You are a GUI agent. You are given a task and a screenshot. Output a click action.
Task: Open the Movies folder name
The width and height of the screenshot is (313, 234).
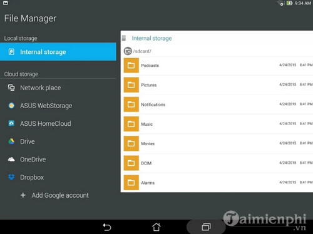[148, 144]
